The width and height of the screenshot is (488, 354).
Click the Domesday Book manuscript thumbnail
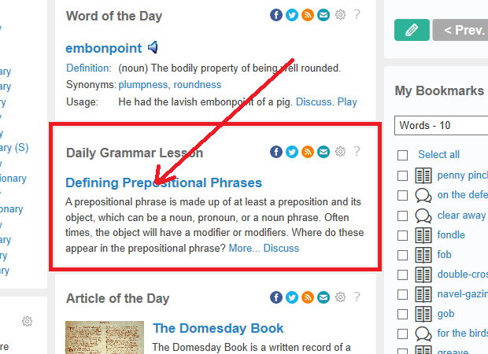105,337
